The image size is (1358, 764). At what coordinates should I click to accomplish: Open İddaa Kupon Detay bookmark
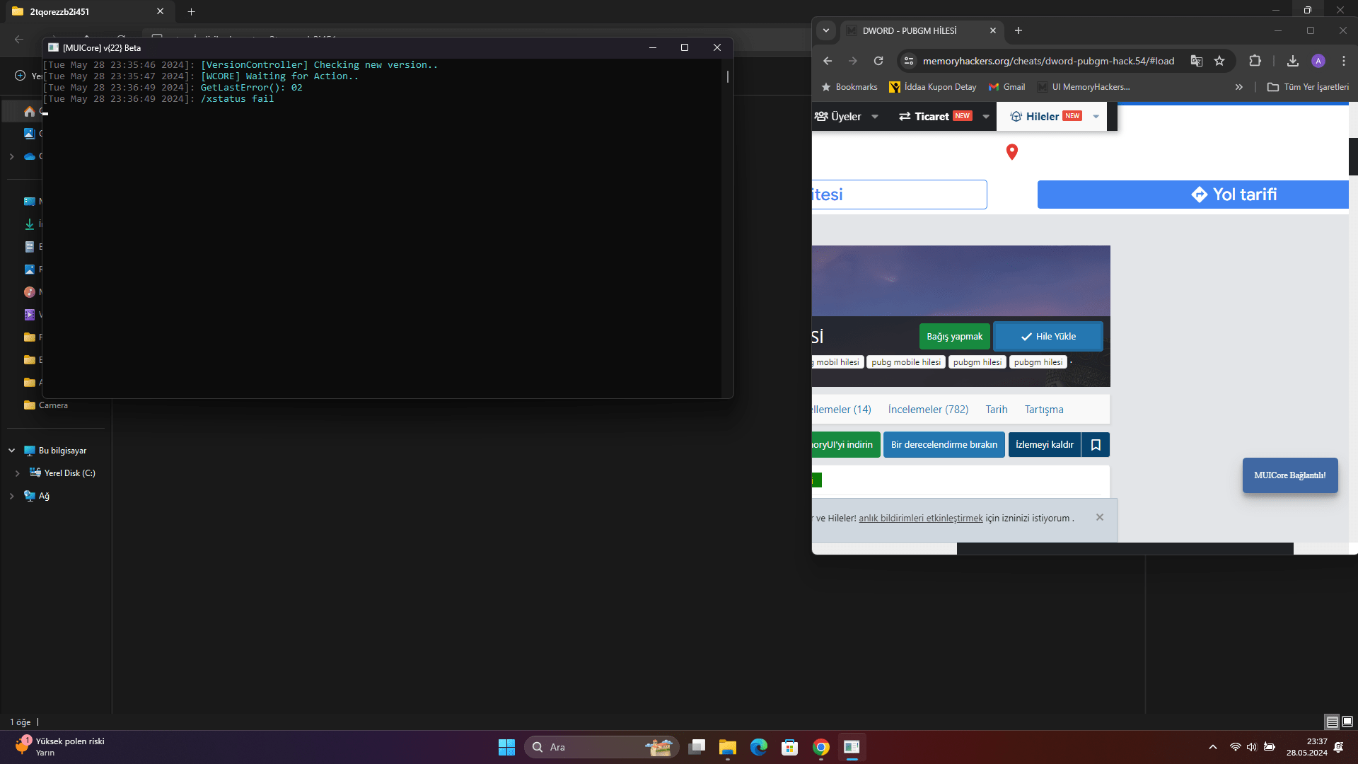[933, 87]
